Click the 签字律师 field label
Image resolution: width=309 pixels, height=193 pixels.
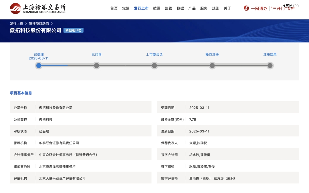168,167
